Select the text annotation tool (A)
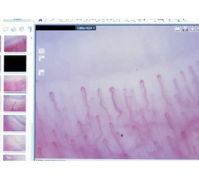This screenshot has width=199, height=180. (40, 20)
